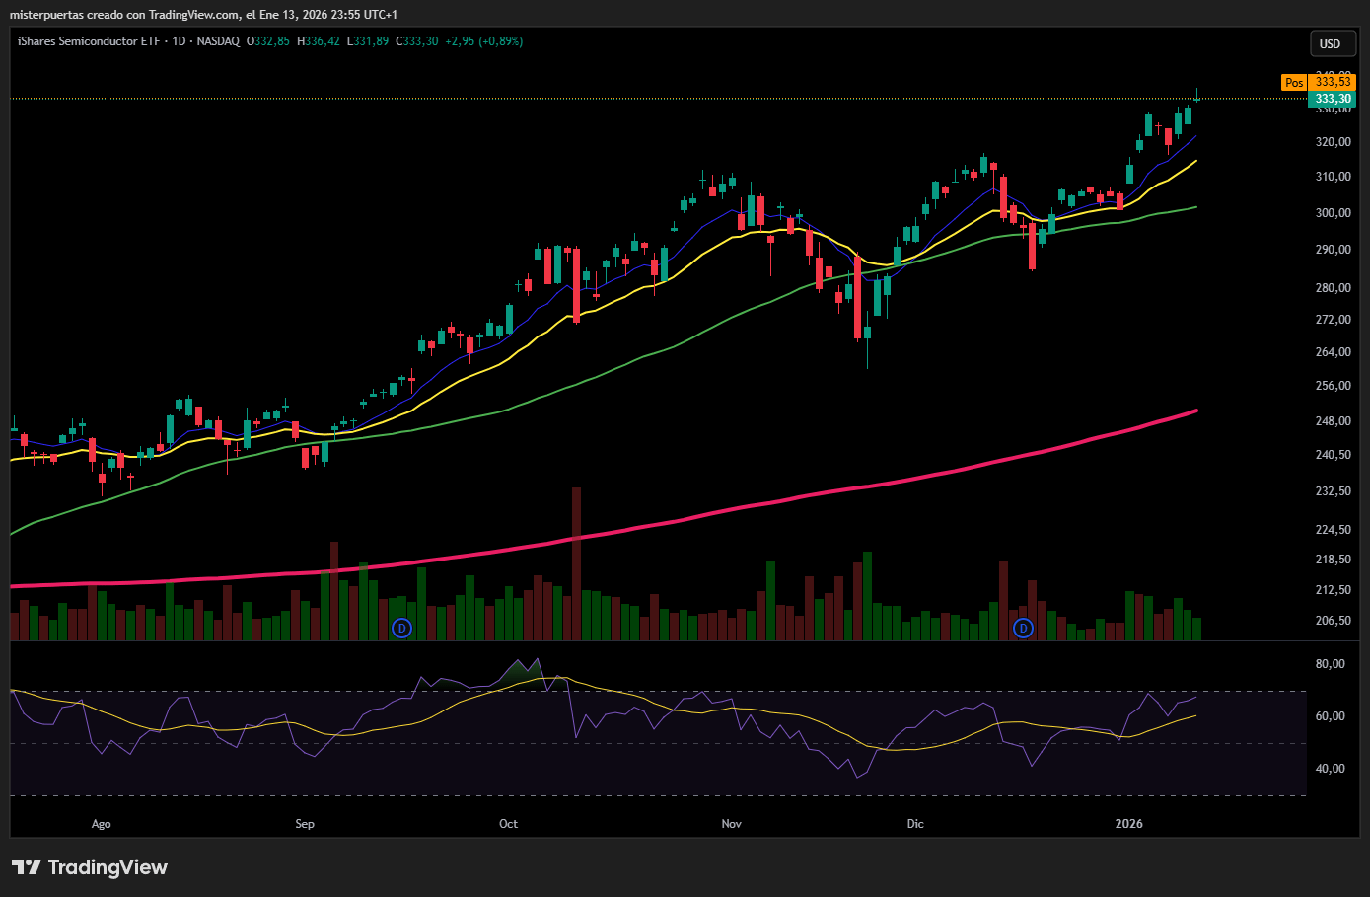
Task: Click the 2026 label on time axis
Action: [x=1128, y=824]
